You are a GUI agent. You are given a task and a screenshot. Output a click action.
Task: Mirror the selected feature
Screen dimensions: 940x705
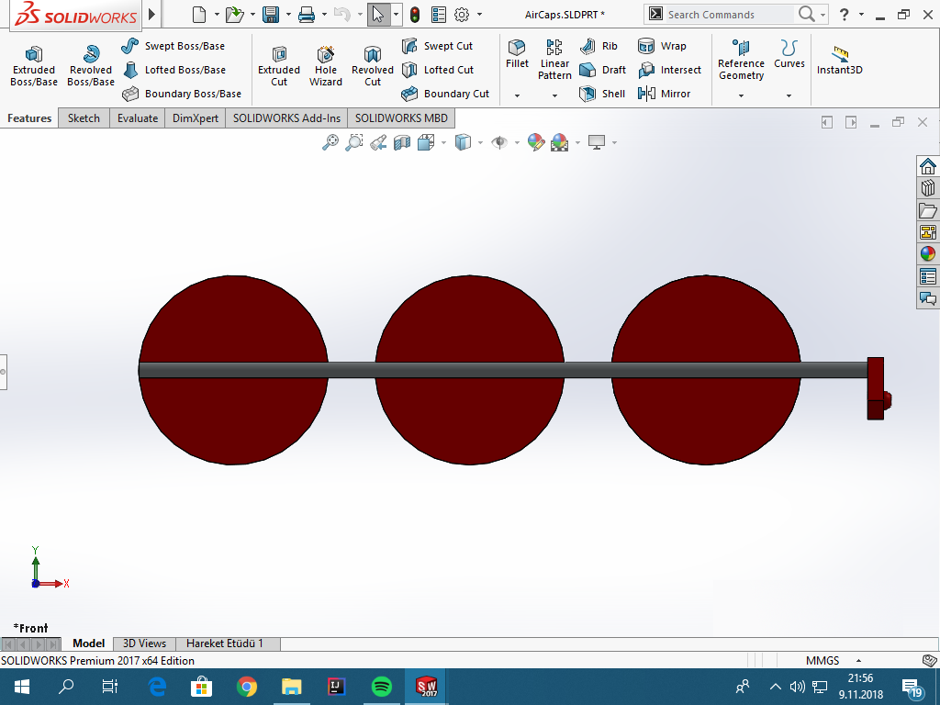coord(665,94)
